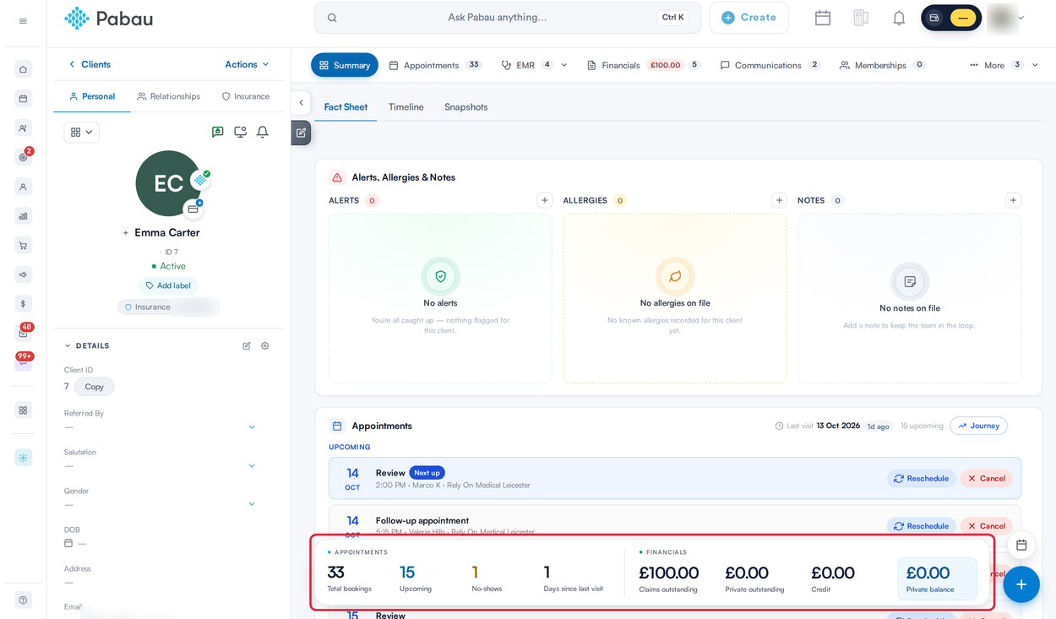Click the Create button

tap(748, 18)
